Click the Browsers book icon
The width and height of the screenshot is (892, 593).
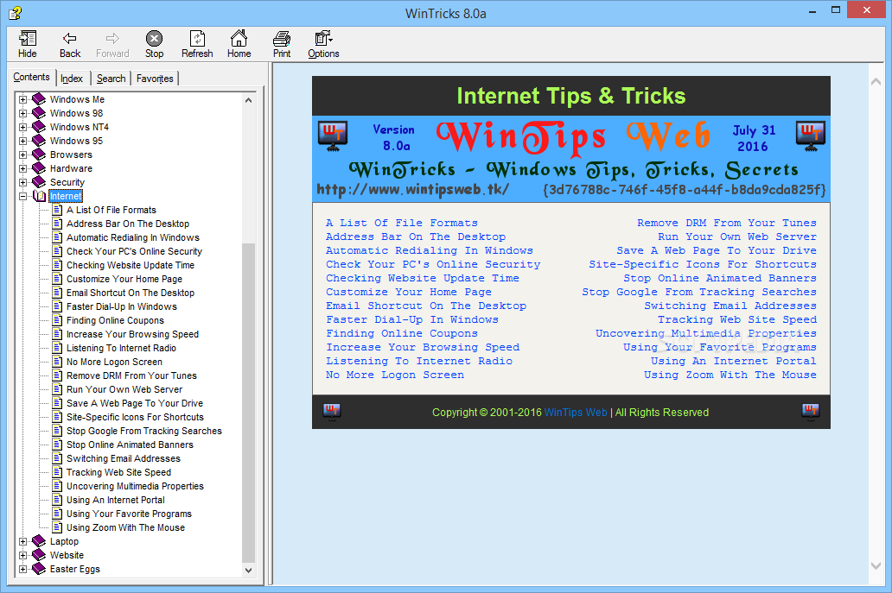(x=39, y=155)
